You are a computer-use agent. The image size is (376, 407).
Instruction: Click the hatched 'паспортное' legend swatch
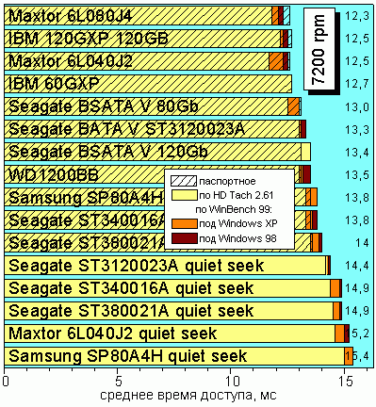(184, 181)
